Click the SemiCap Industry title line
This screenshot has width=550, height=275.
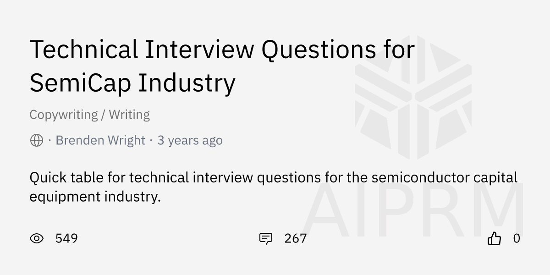tap(132, 82)
